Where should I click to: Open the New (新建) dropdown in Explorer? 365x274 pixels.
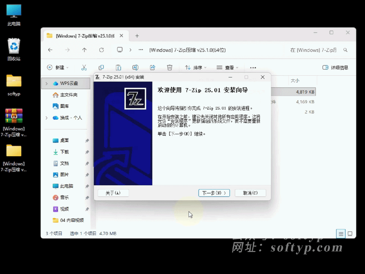coord(58,68)
